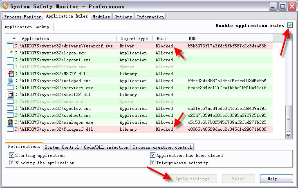The width and height of the screenshot is (298, 188).
Task: Click the Application Lookup input field
Action: (x=90, y=27)
